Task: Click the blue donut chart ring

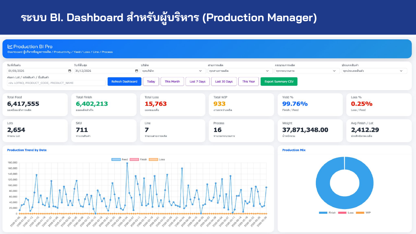Action: tap(322, 183)
